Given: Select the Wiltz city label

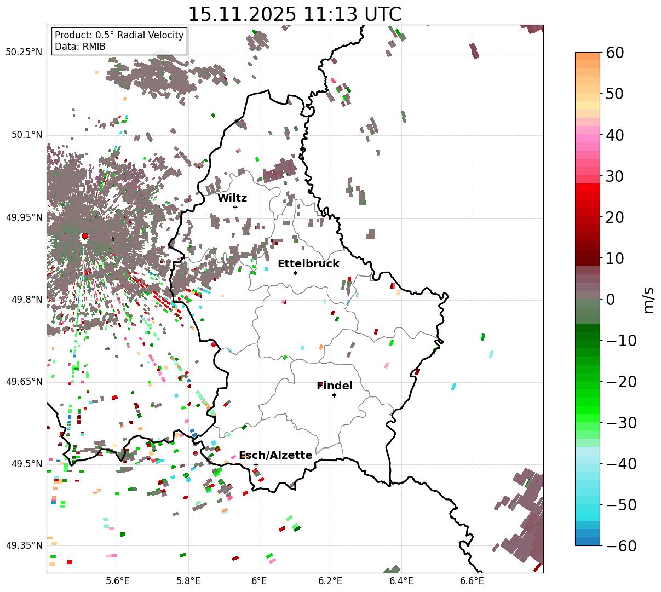Looking at the screenshot, I should (x=232, y=198).
